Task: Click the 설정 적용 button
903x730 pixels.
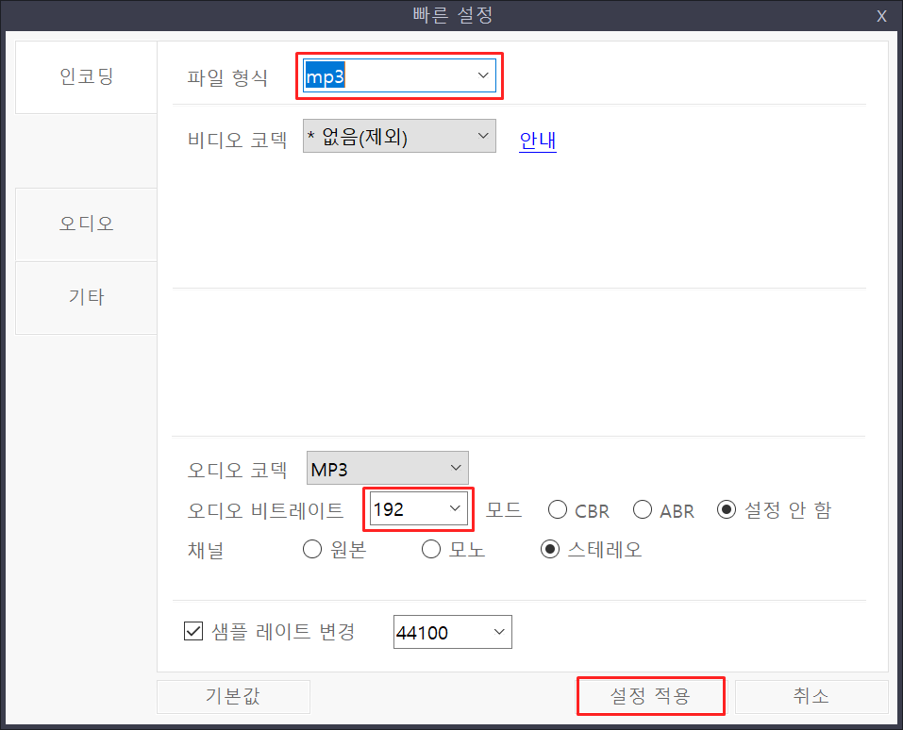Action: click(650, 697)
